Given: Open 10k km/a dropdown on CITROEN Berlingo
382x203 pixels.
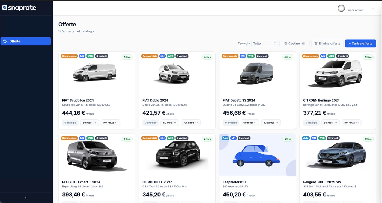Looking at the screenshot, I should point(351,123).
